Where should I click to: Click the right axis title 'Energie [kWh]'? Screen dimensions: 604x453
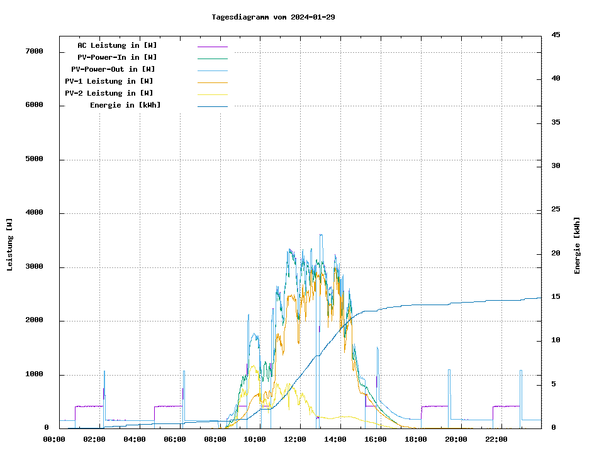577,245
